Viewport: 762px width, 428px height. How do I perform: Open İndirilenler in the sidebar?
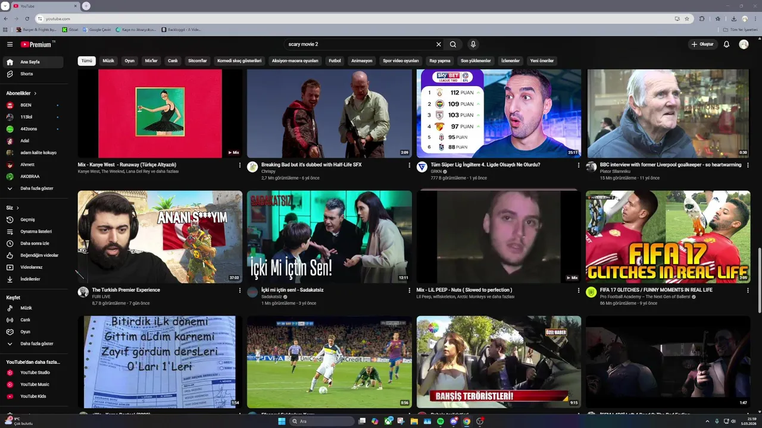point(33,279)
